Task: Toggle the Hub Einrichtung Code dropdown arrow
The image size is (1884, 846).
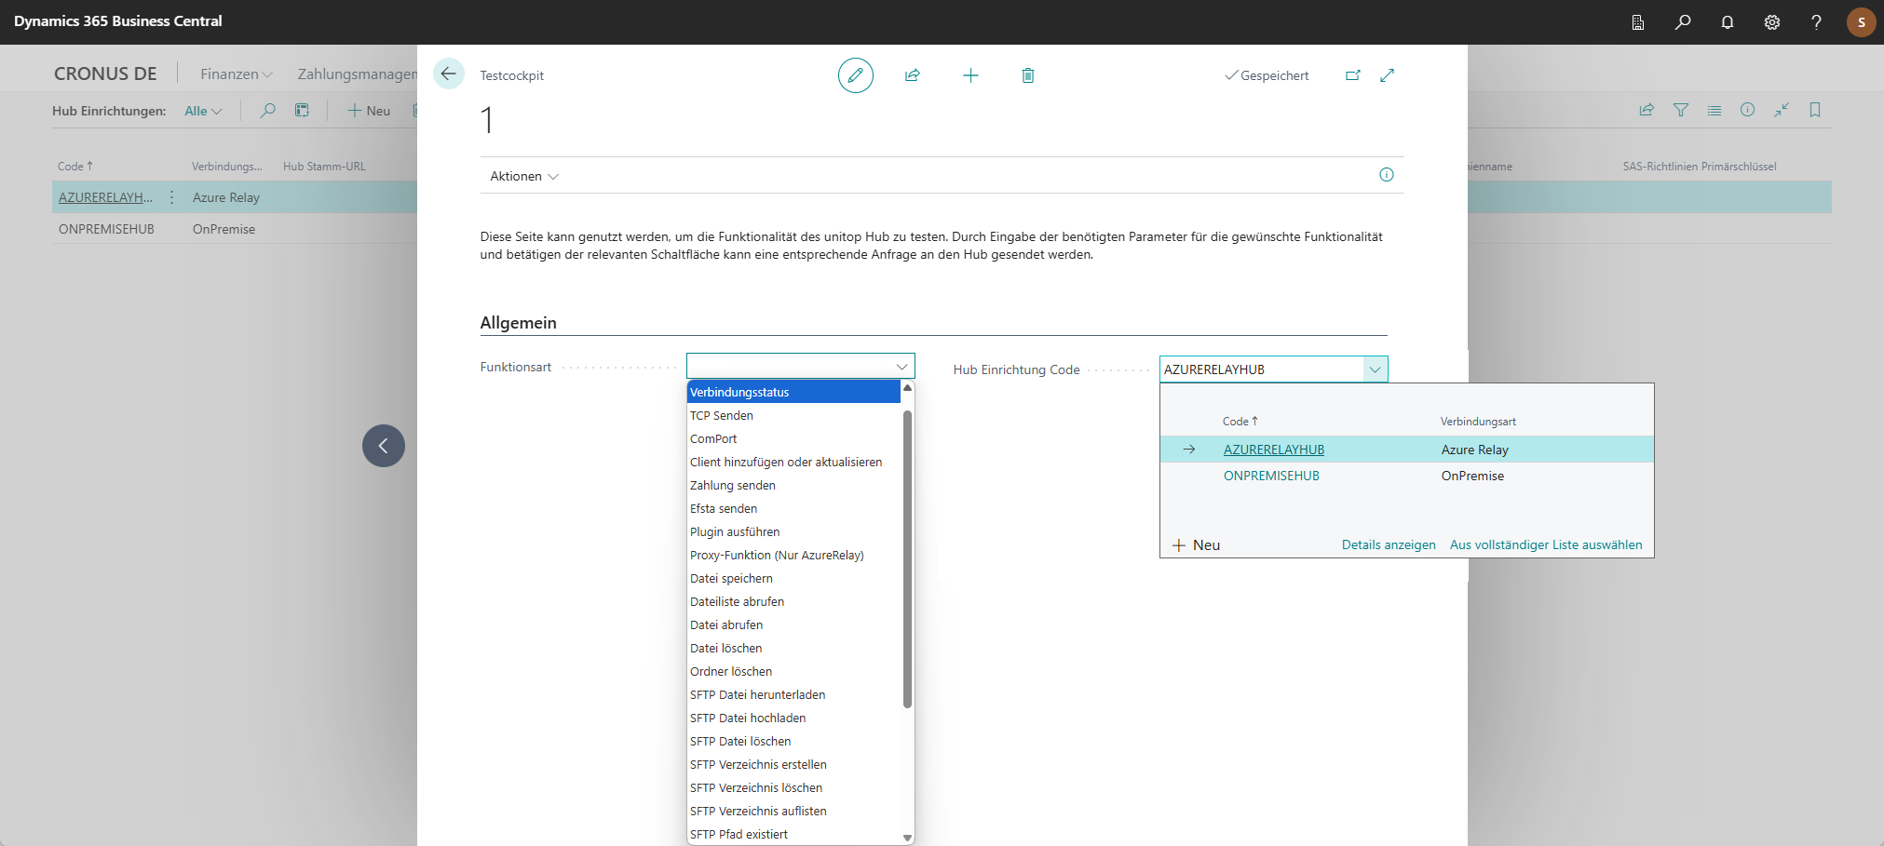Action: click(x=1375, y=369)
